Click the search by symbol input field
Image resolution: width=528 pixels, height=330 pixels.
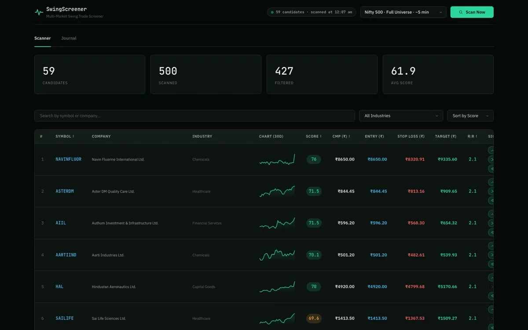click(194, 116)
